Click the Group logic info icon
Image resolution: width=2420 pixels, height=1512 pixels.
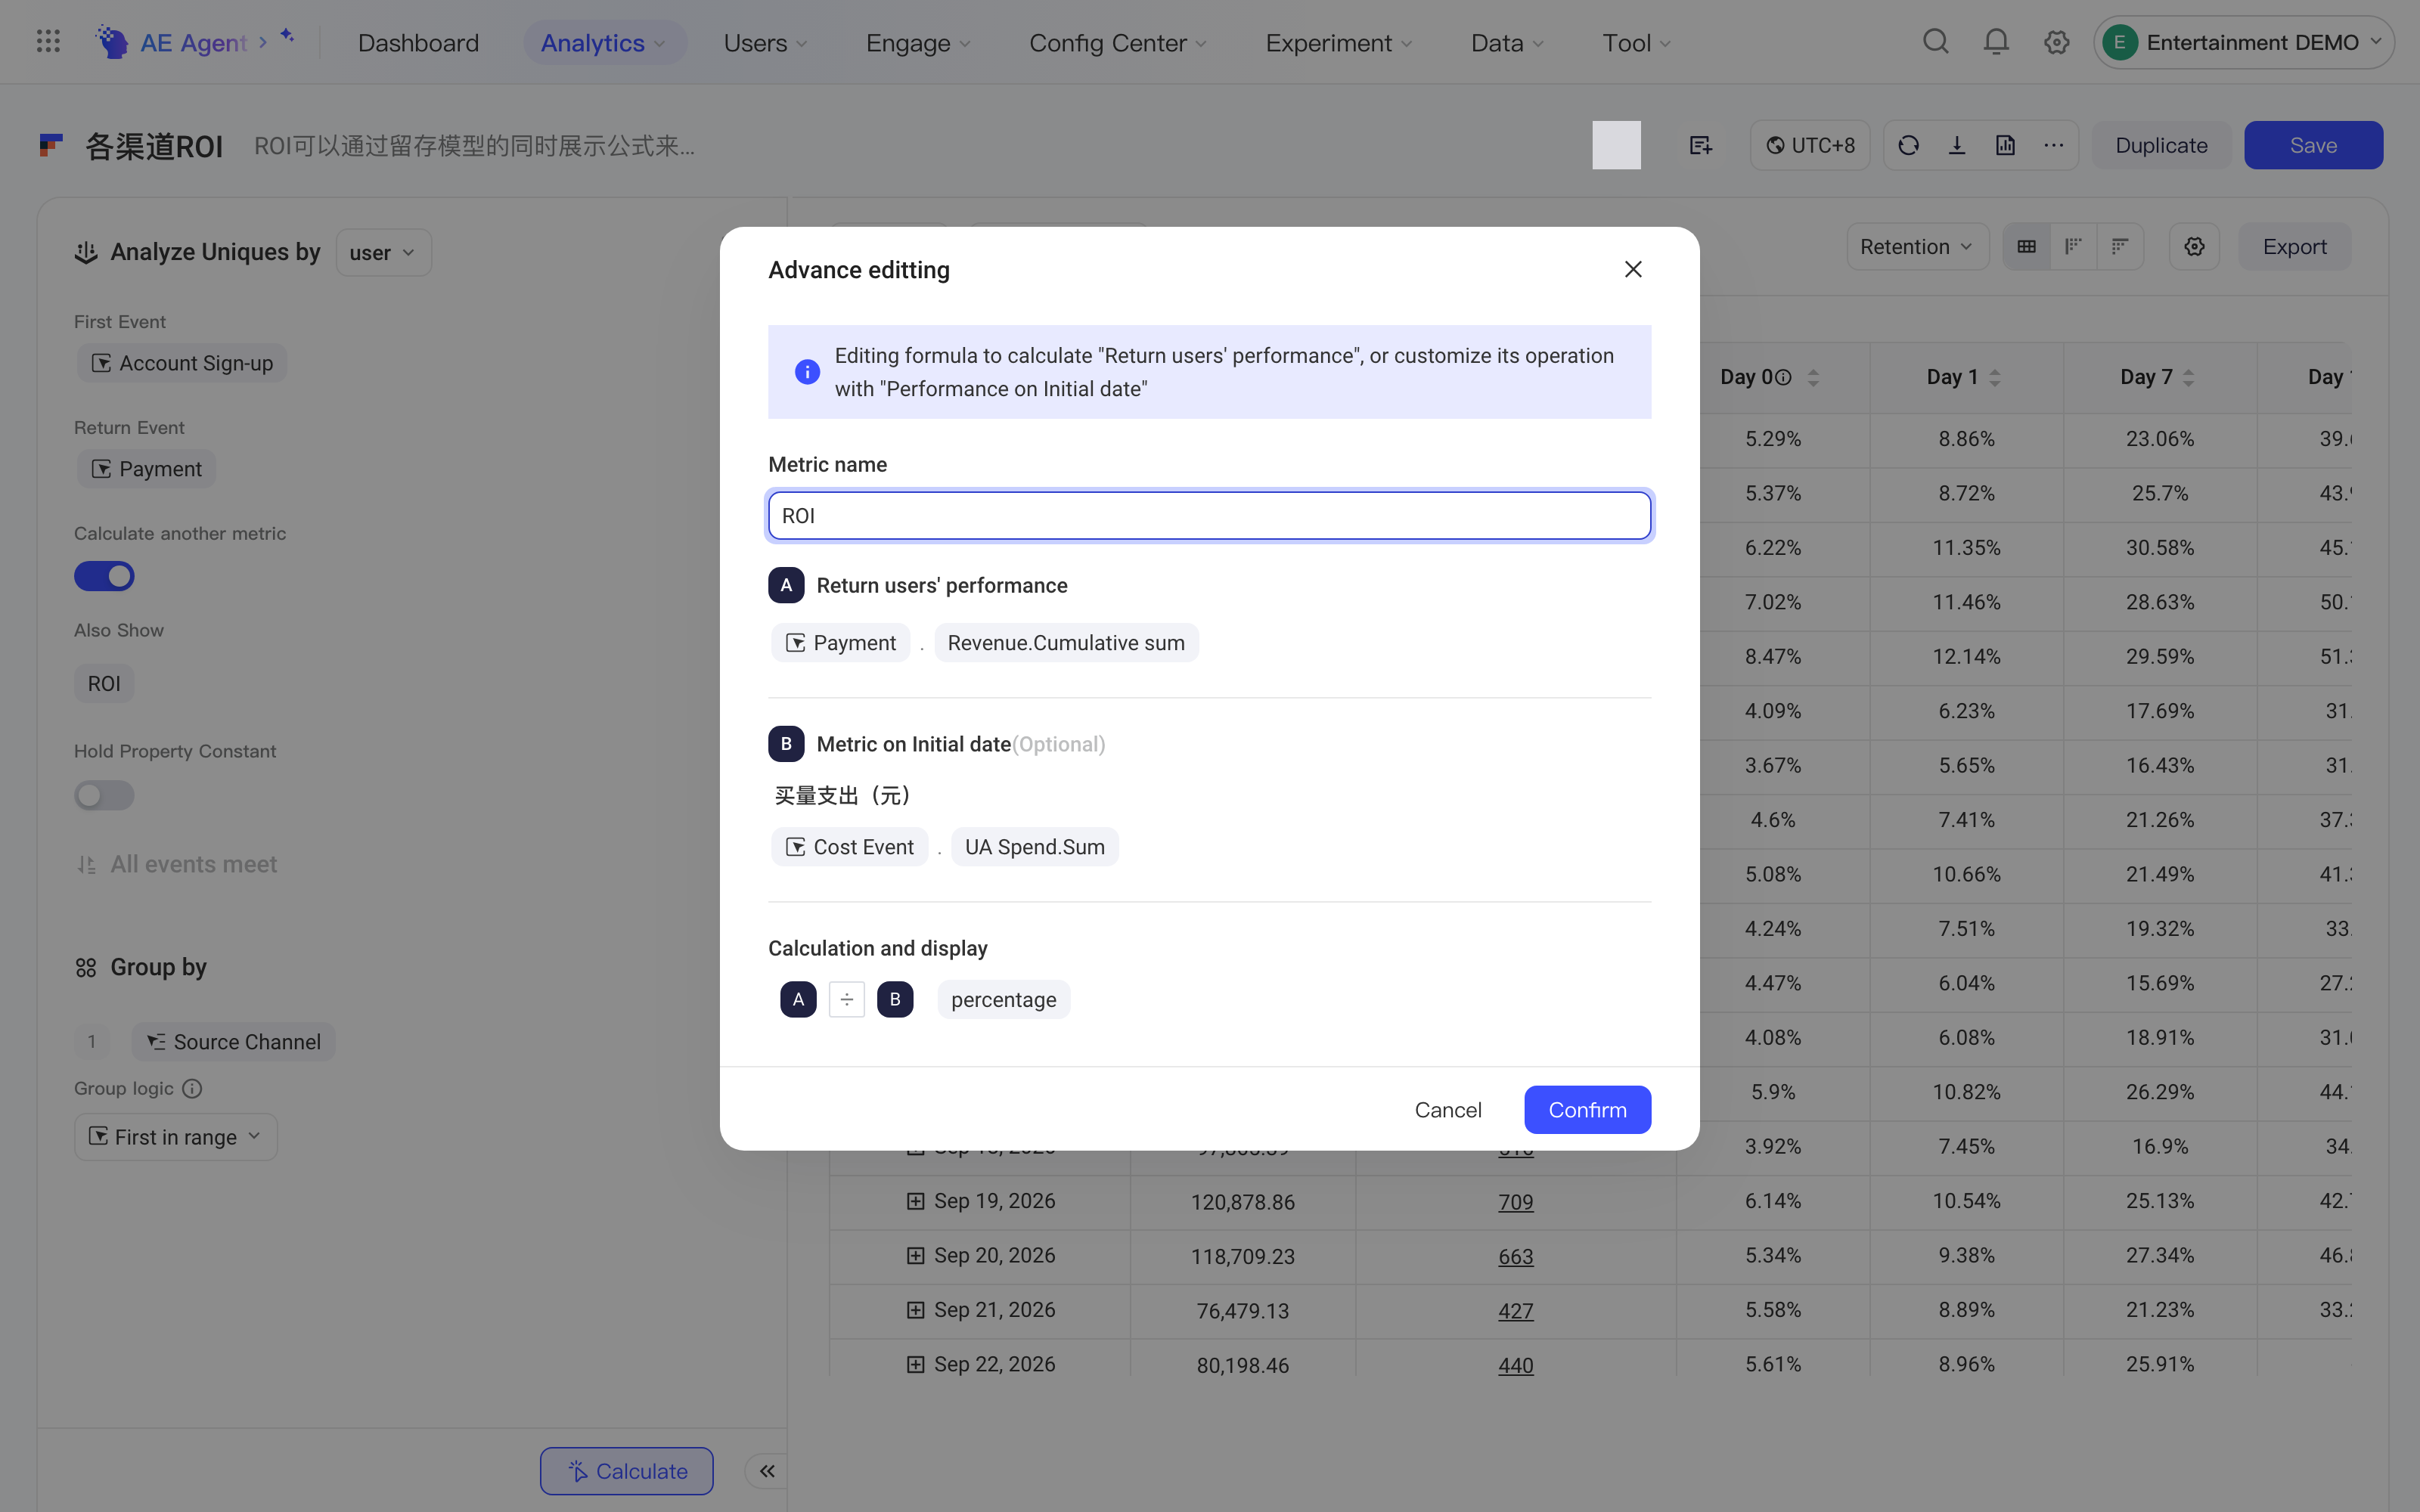[192, 1088]
